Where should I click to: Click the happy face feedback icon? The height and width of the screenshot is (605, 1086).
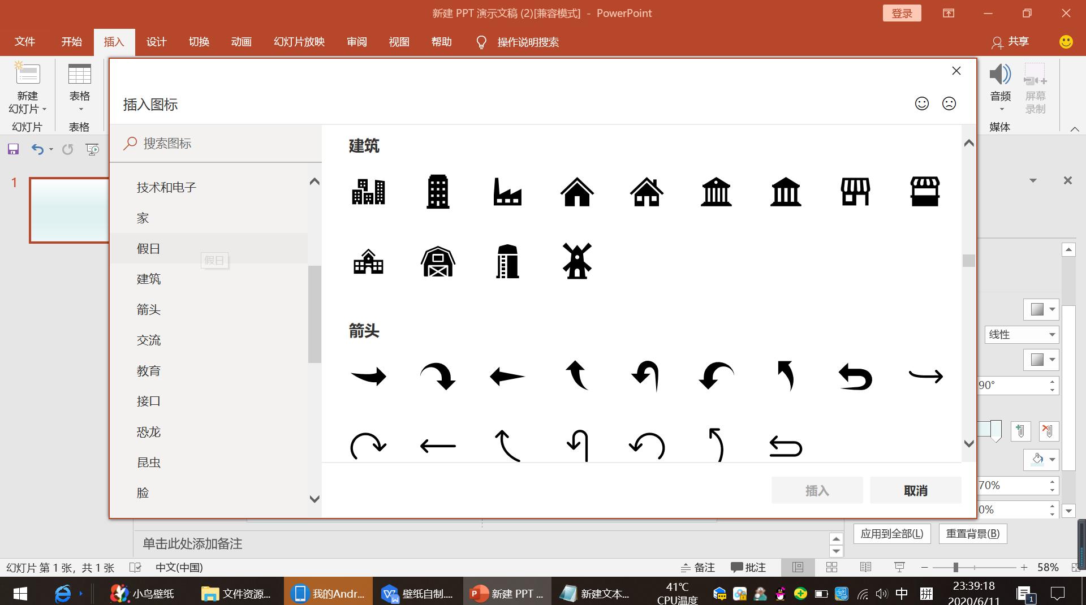921,103
